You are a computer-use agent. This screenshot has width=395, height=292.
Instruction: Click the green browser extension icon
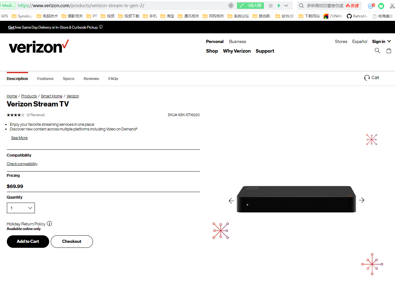click(x=381, y=6)
